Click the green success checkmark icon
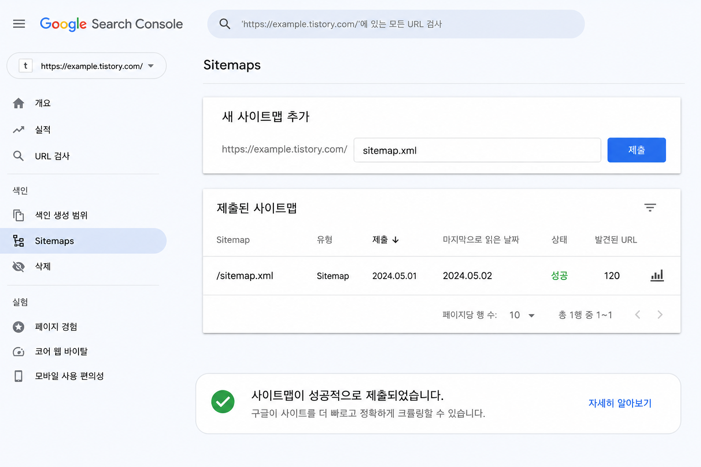 point(223,402)
